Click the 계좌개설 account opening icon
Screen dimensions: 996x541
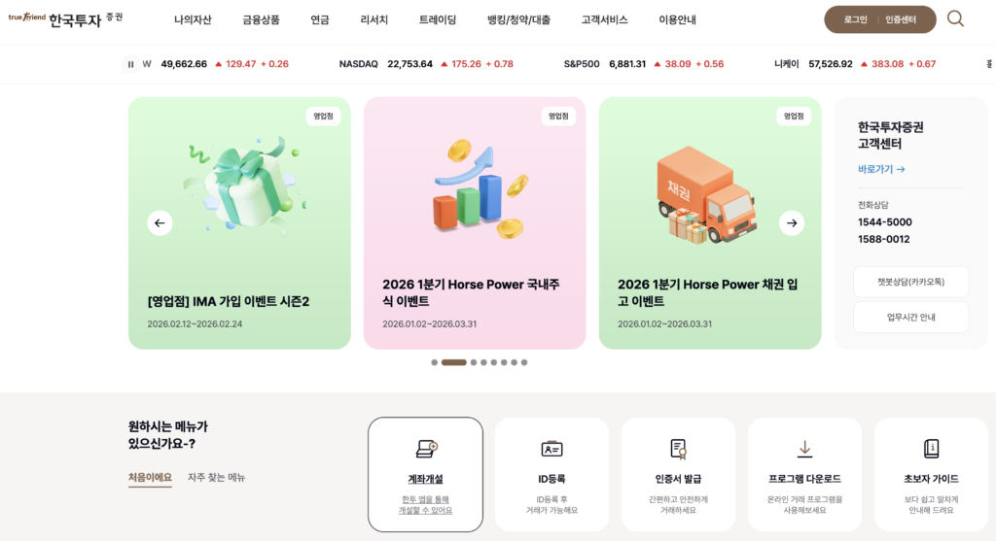(426, 449)
